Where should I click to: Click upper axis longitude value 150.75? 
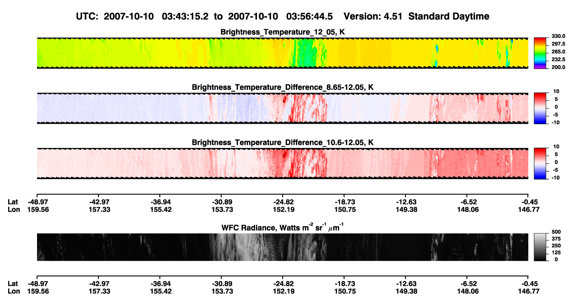pos(344,209)
